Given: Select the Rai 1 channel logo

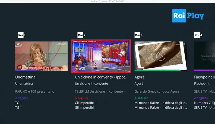Looking at the screenshot, I should pos(22,35).
